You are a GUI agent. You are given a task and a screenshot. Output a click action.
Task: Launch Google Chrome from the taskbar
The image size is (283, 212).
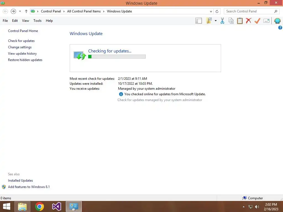pyautogui.click(x=40, y=206)
